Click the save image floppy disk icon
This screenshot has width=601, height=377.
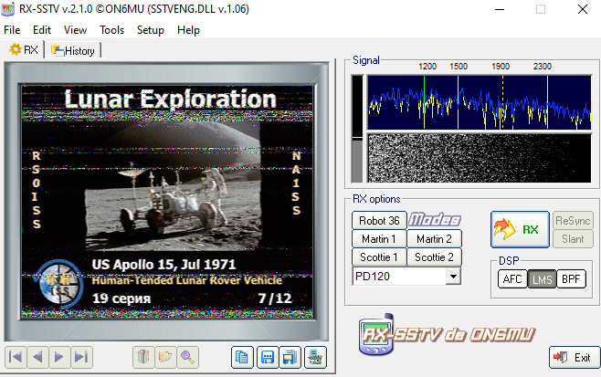(268, 357)
